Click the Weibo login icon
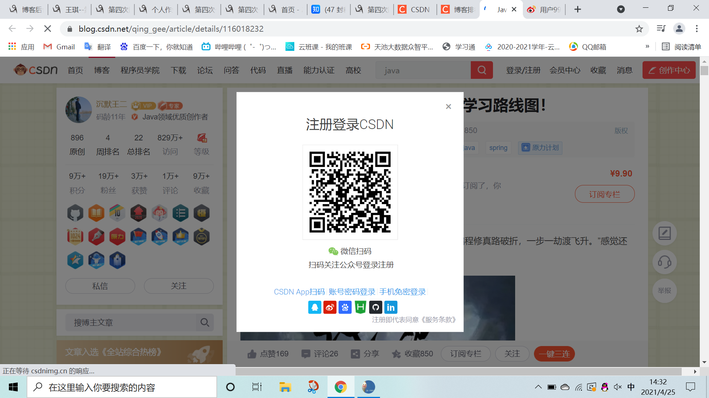Viewport: 709px width, 398px height. click(330, 307)
